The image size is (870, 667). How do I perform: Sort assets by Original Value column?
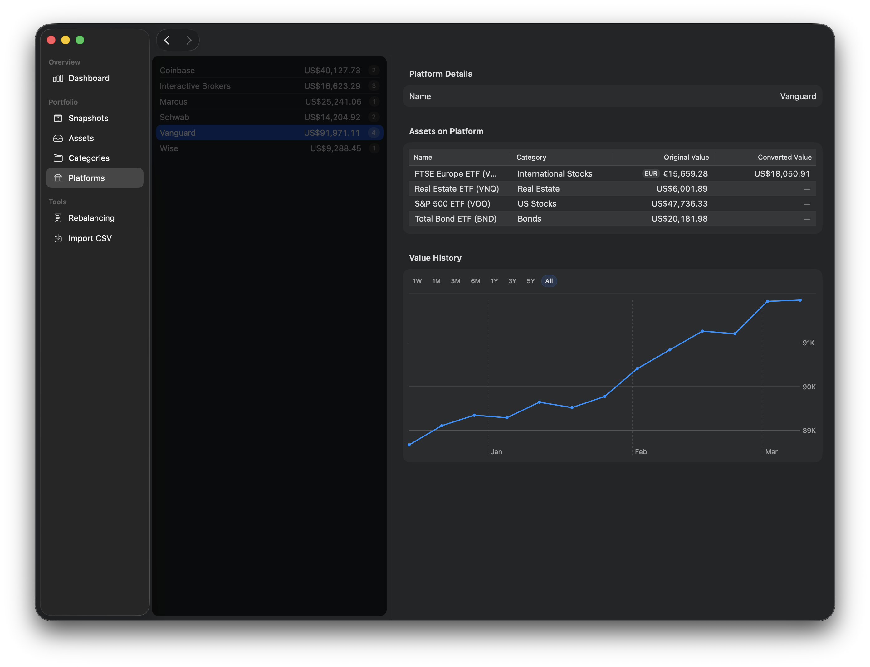(x=686, y=157)
